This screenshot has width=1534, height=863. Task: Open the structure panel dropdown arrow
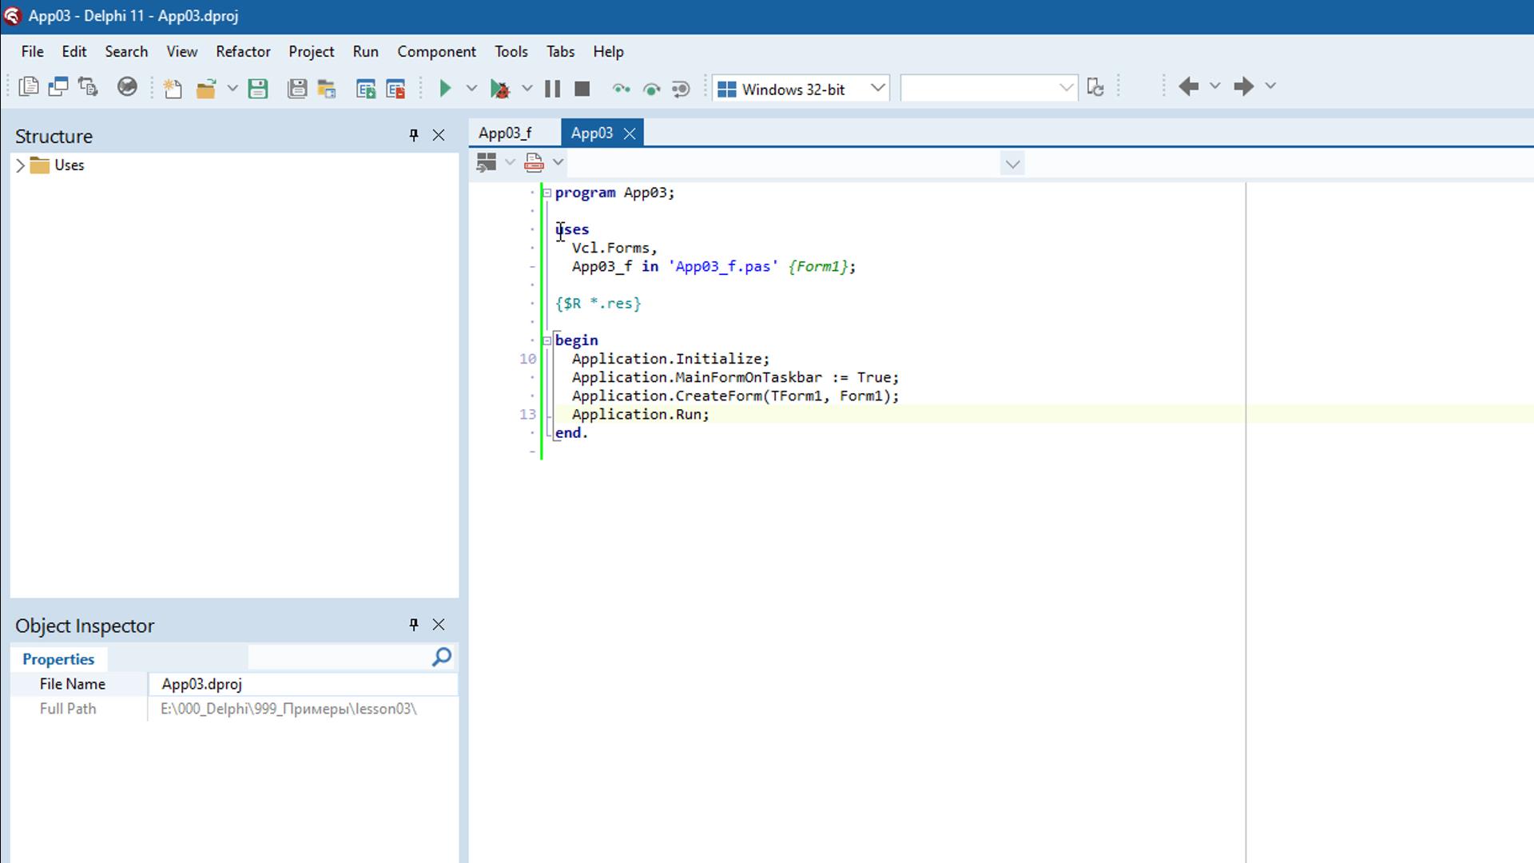click(x=21, y=165)
